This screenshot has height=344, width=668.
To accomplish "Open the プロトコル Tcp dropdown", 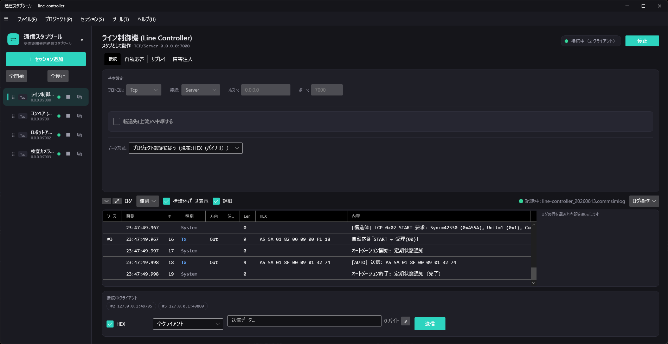I will point(144,90).
